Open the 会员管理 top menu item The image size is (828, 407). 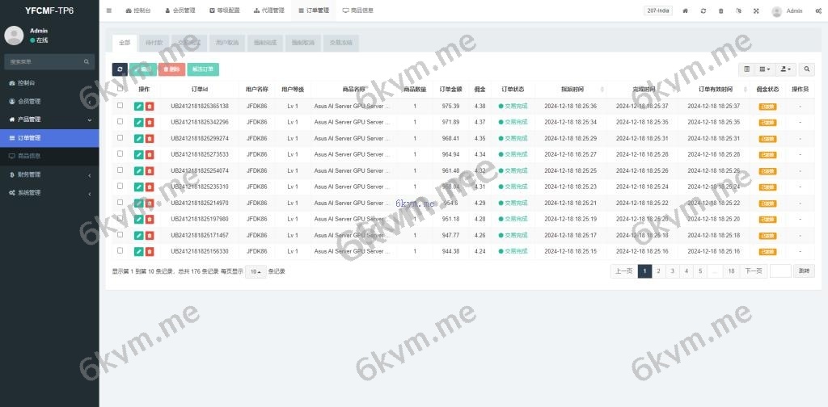(182, 11)
